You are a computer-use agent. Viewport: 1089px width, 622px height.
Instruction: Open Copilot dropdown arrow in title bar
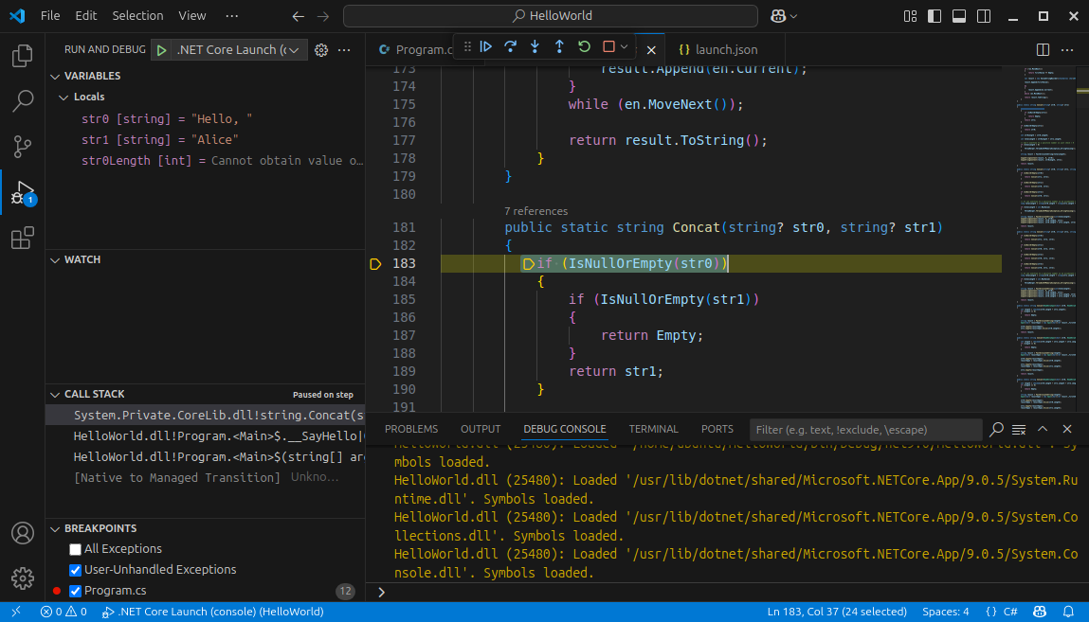click(794, 16)
